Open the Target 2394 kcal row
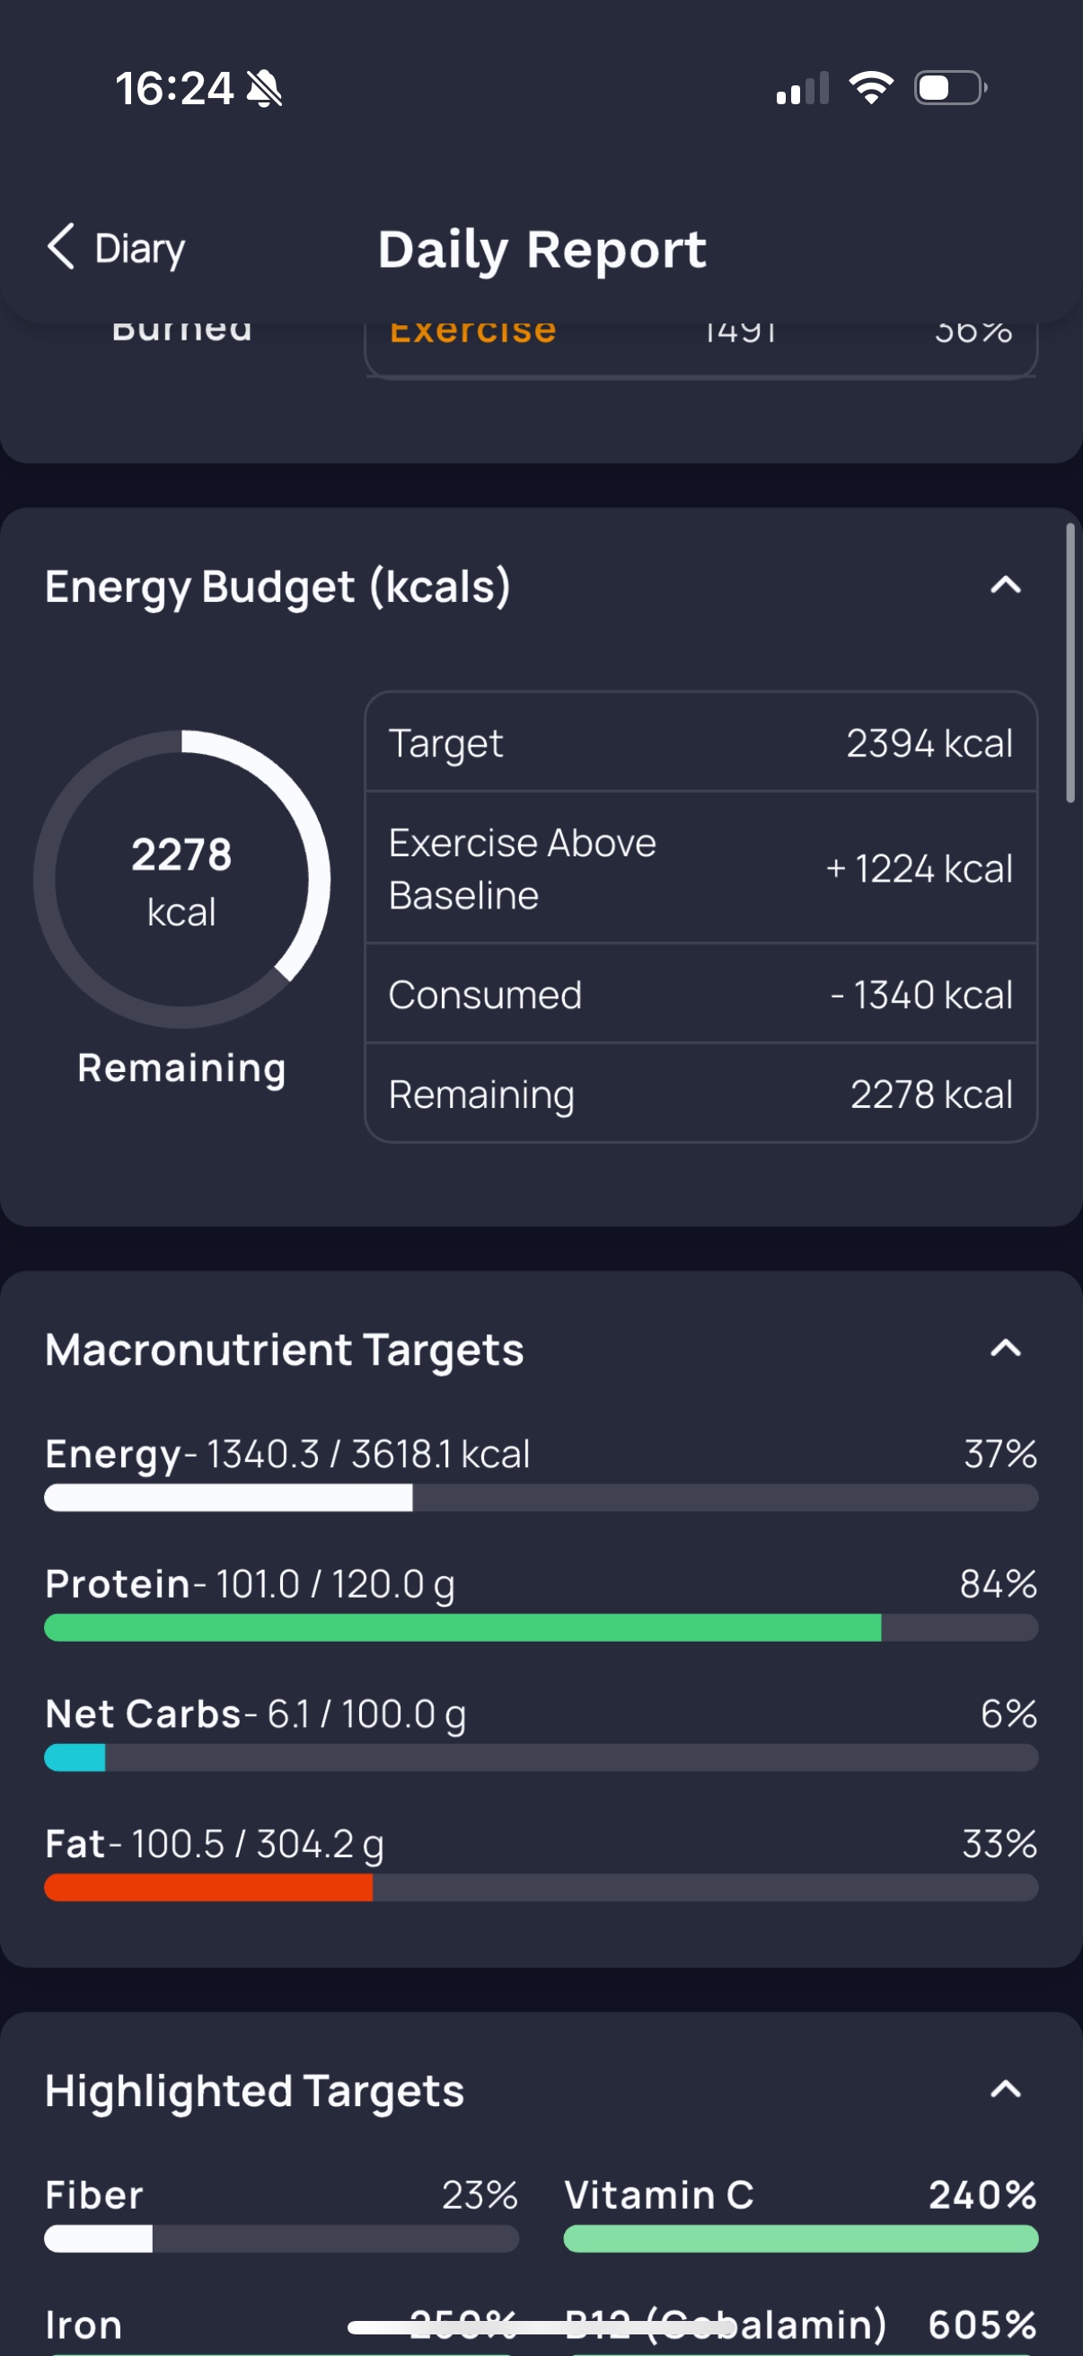 701,742
